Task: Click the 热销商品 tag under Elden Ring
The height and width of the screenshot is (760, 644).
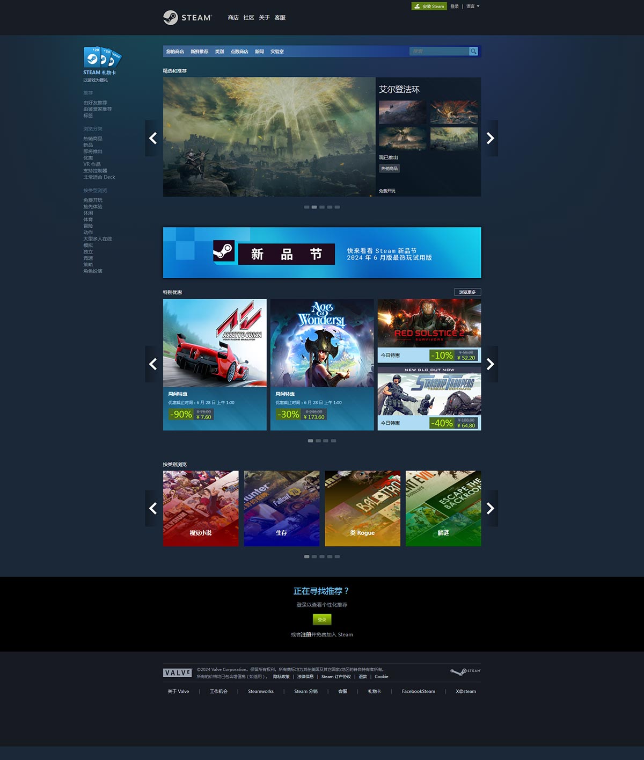Action: (390, 169)
